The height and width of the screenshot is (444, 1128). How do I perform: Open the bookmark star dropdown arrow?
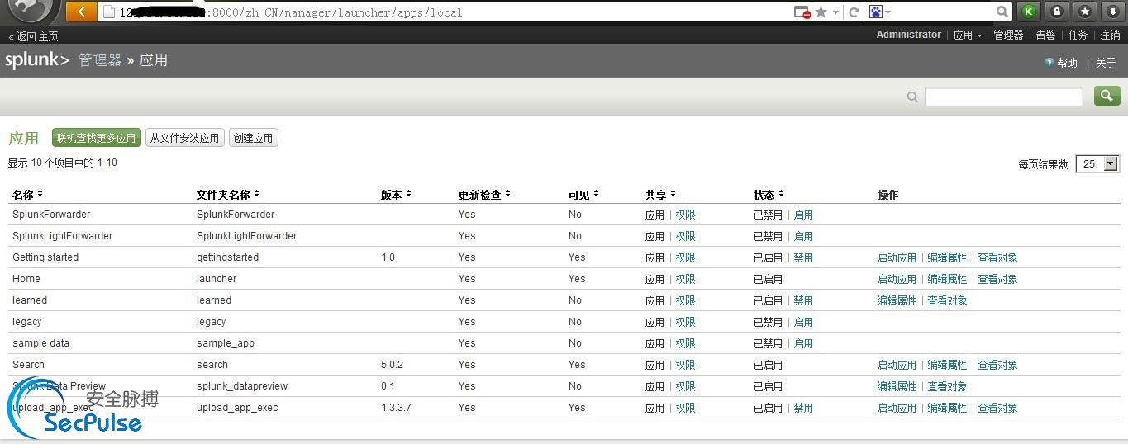click(835, 12)
